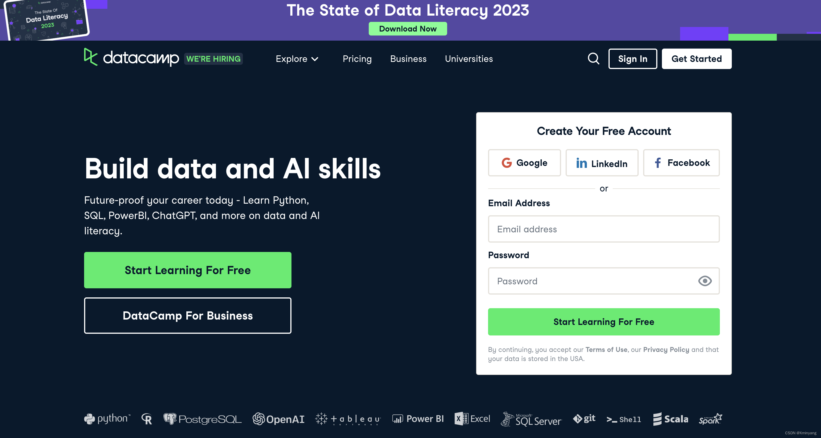Sign up with the Facebook button

(x=681, y=163)
